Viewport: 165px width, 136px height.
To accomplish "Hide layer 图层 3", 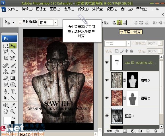I will point(107,80).
